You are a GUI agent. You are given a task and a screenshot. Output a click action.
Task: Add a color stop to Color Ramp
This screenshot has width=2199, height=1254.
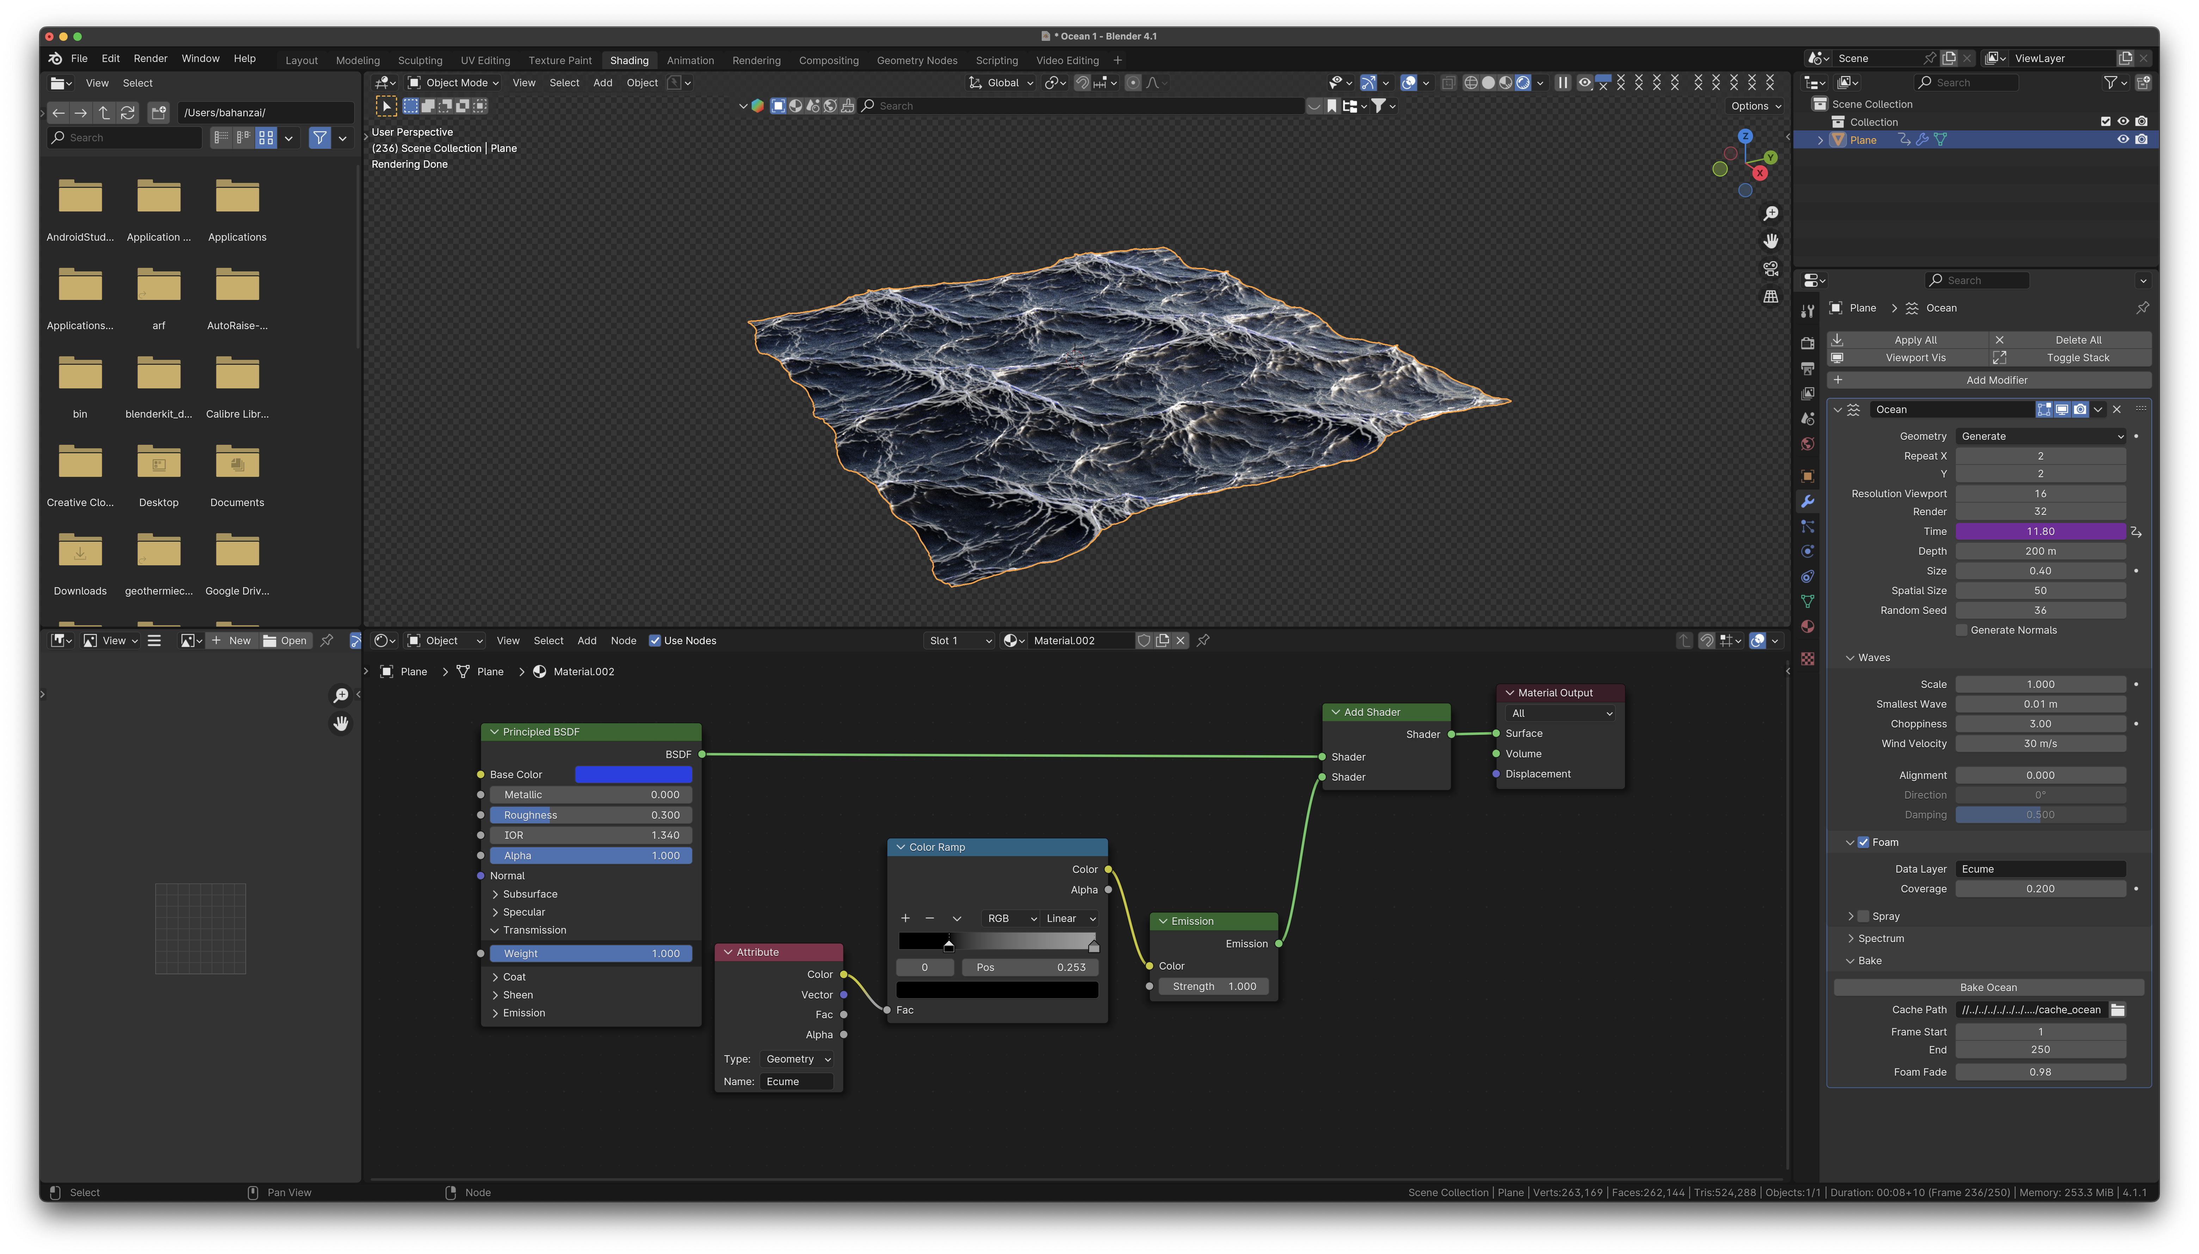905,919
